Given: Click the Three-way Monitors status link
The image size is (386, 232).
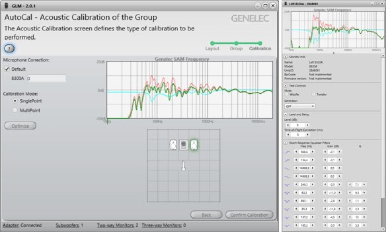Looking at the screenshot, I should pyautogui.click(x=162, y=225).
